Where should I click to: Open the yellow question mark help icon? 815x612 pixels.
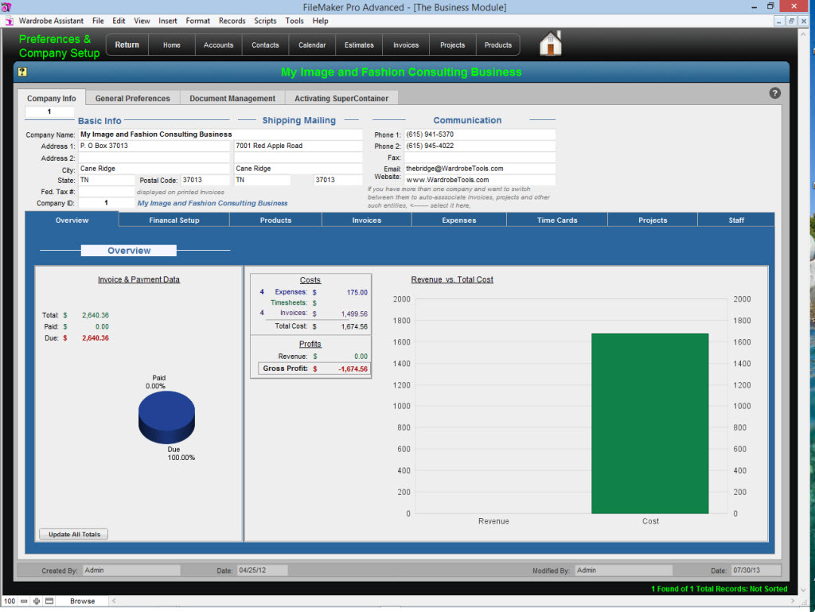pos(22,72)
